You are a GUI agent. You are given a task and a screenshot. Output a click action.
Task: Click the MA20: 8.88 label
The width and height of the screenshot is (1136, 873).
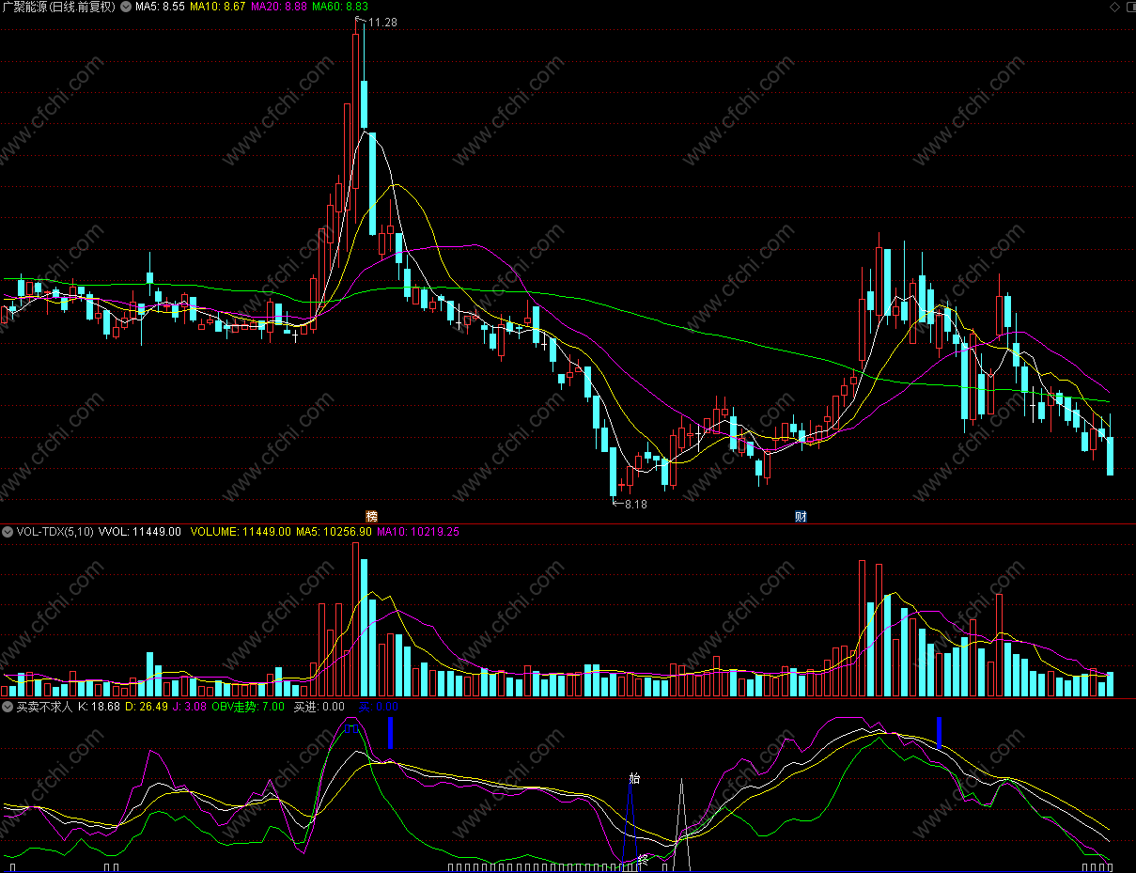click(279, 7)
